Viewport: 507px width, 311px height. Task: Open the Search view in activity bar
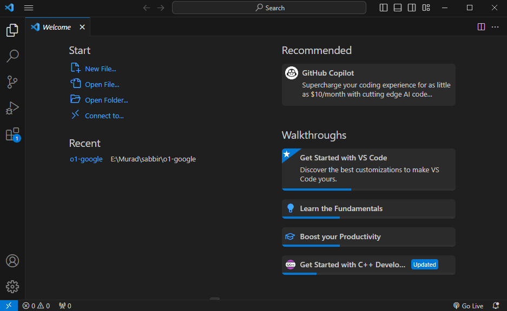click(12, 56)
